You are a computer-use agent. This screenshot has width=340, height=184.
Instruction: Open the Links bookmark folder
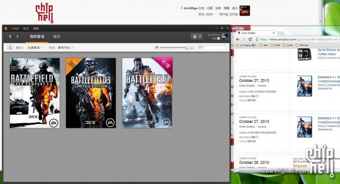[x=288, y=45]
